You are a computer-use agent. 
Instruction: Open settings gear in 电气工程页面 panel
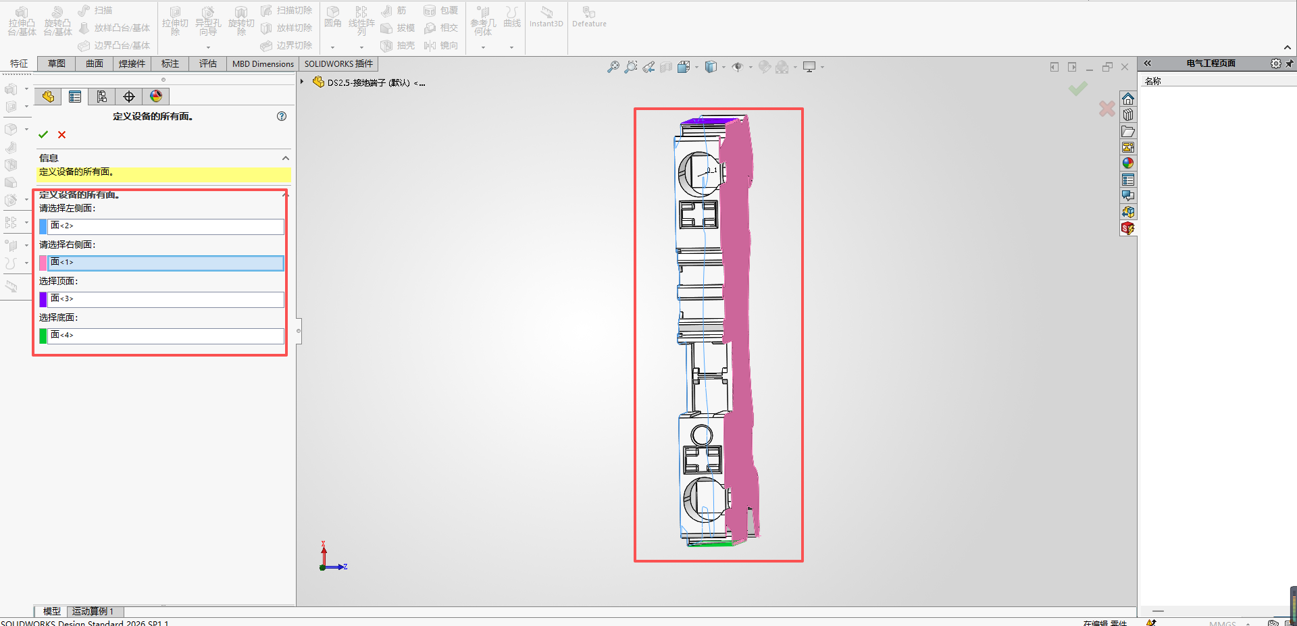pos(1275,63)
